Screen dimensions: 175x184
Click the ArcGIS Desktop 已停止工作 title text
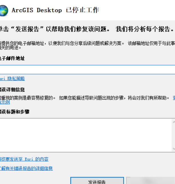click(55, 10)
